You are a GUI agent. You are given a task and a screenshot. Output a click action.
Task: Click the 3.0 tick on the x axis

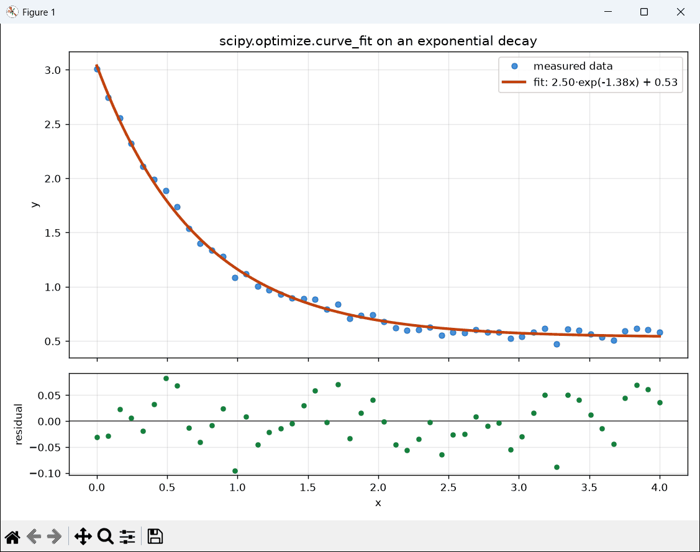pos(519,487)
